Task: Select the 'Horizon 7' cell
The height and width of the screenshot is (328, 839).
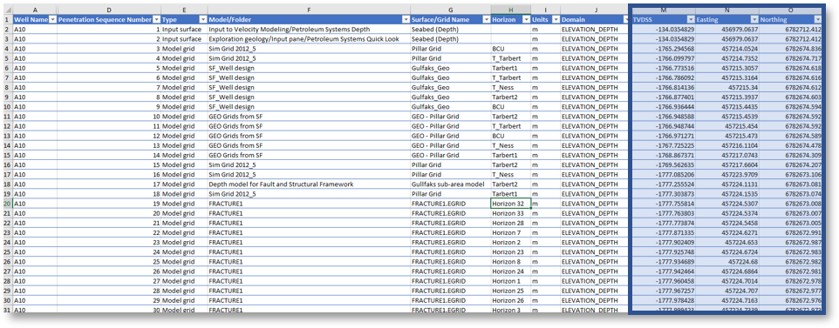Action: 510,232
